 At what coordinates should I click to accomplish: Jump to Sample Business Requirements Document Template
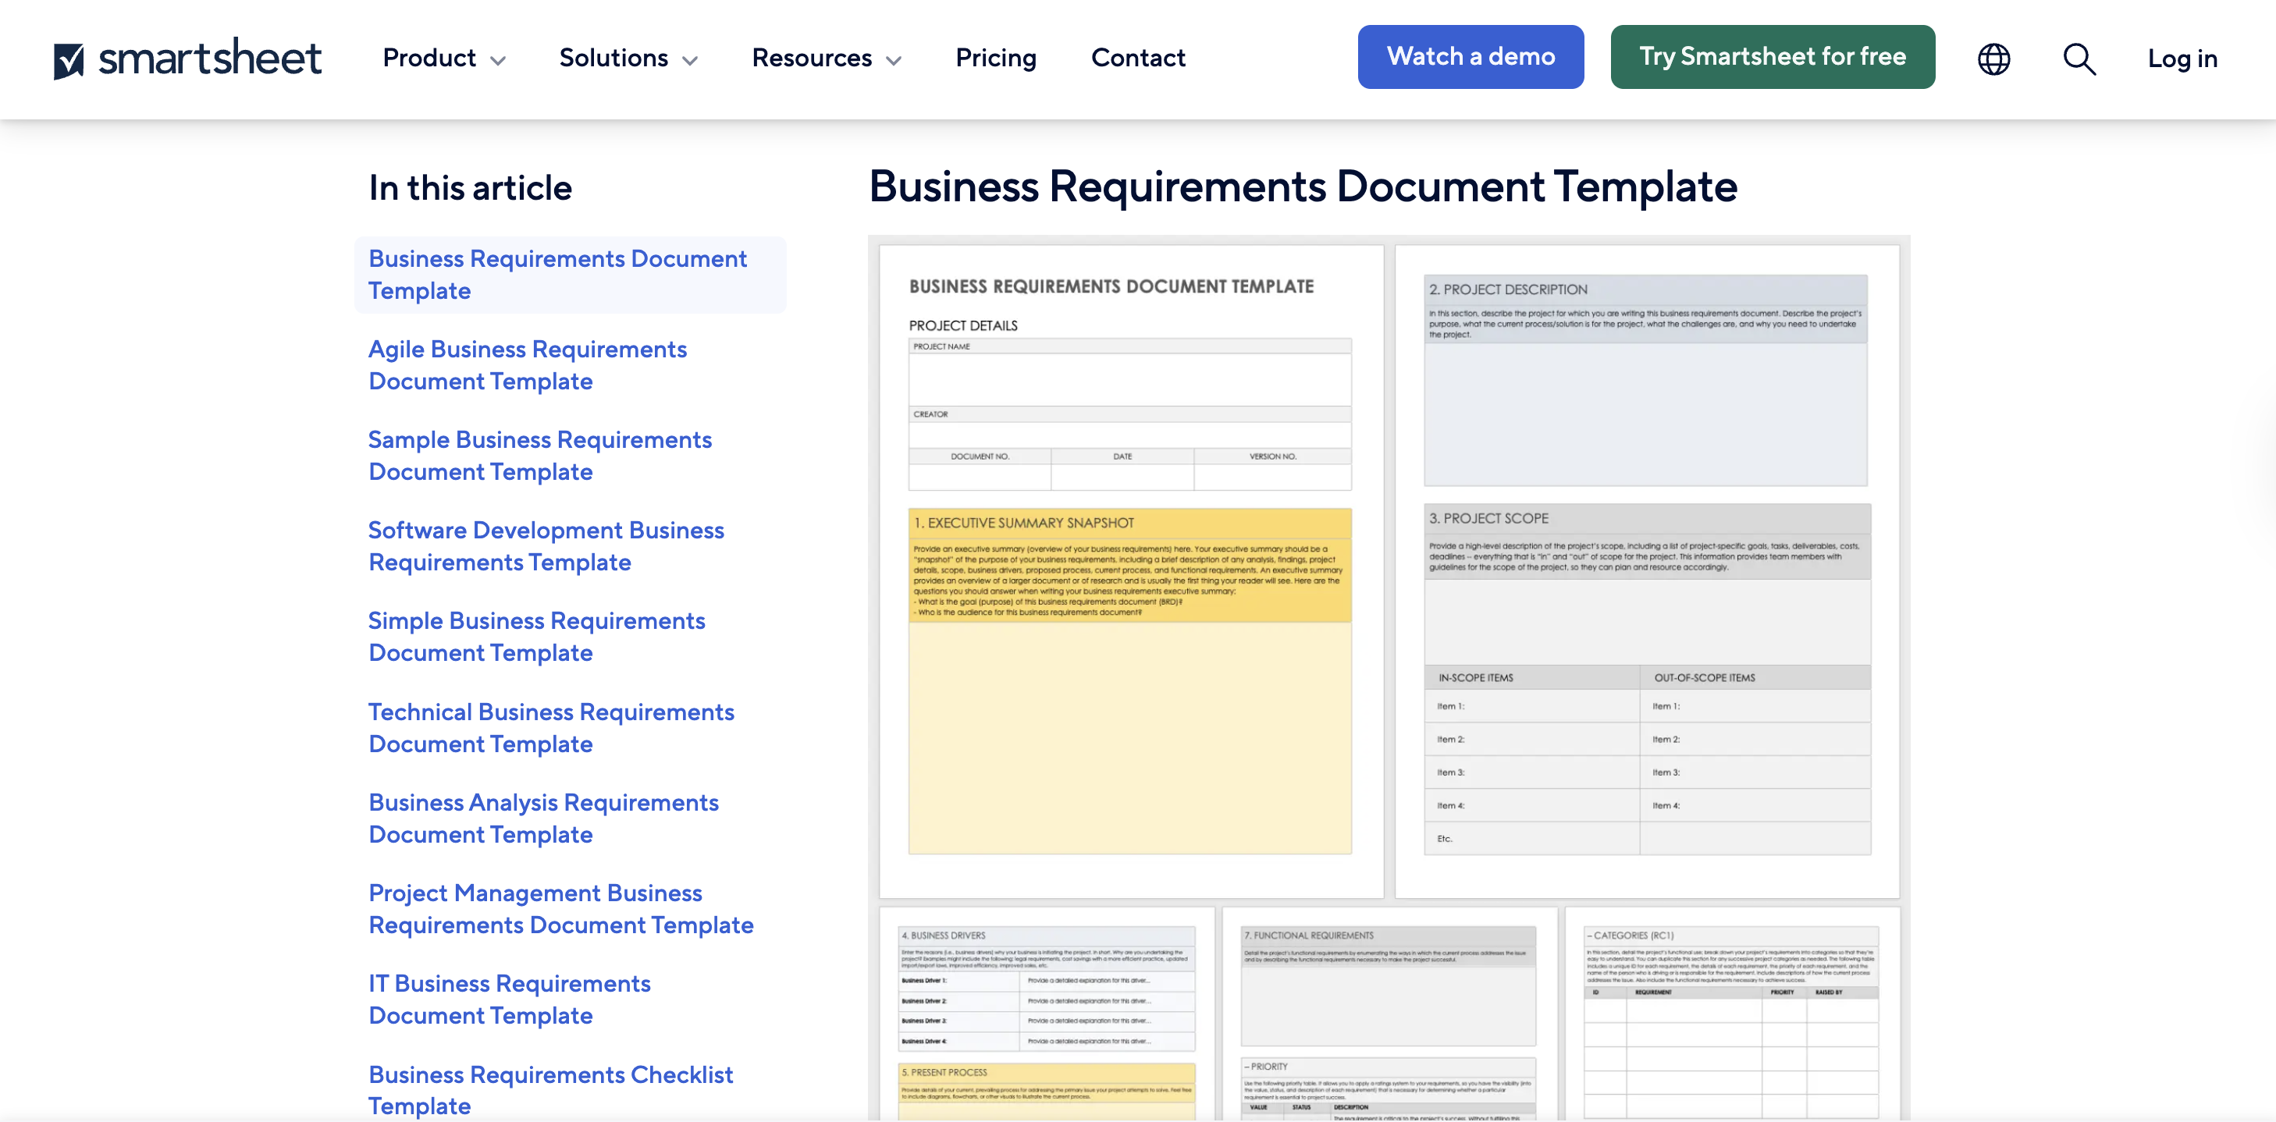coord(540,456)
